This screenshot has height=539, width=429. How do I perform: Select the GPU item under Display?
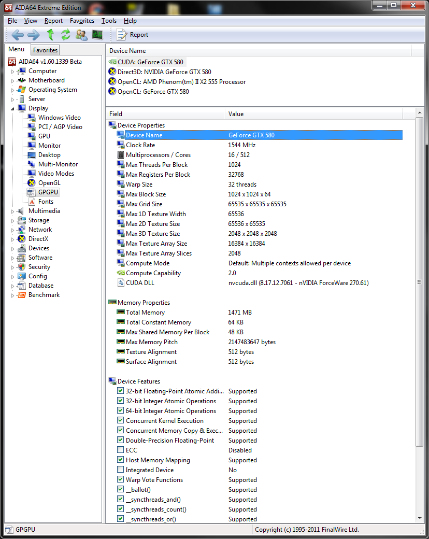point(45,136)
